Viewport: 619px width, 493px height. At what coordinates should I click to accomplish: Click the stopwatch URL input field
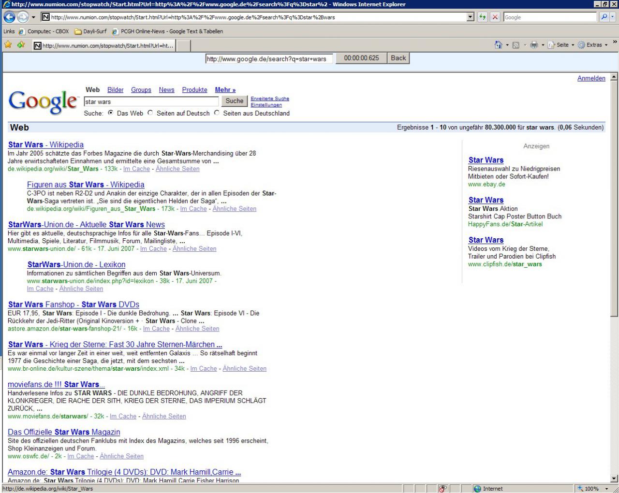pyautogui.click(x=269, y=59)
